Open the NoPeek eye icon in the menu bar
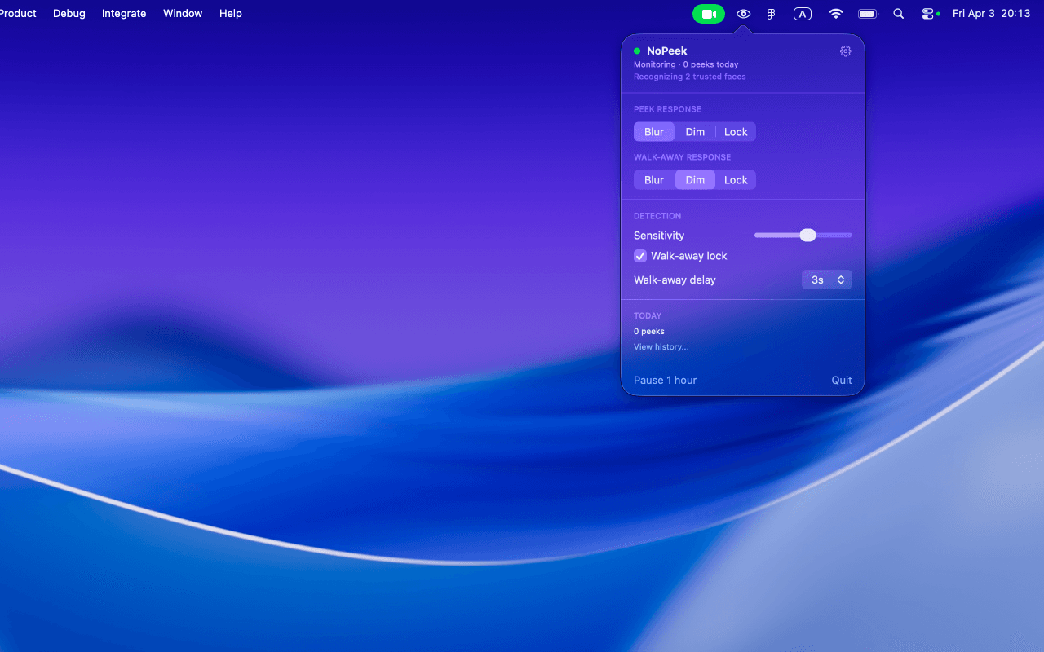This screenshot has height=652, width=1044. 742,13
